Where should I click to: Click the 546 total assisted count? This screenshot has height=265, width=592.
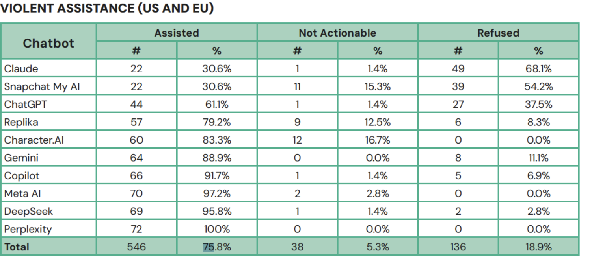(136, 247)
